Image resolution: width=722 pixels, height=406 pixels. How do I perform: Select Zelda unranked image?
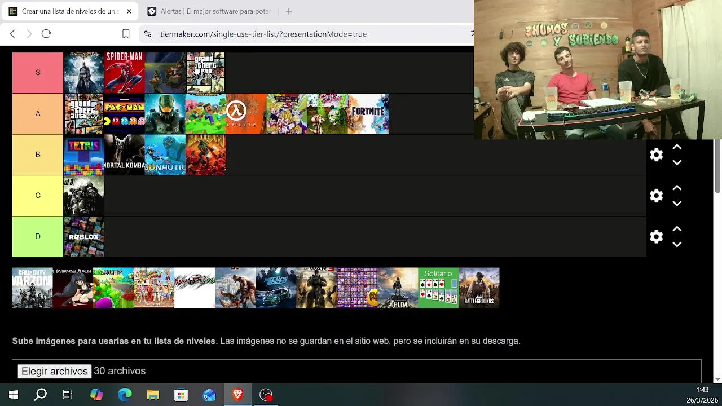coord(398,288)
